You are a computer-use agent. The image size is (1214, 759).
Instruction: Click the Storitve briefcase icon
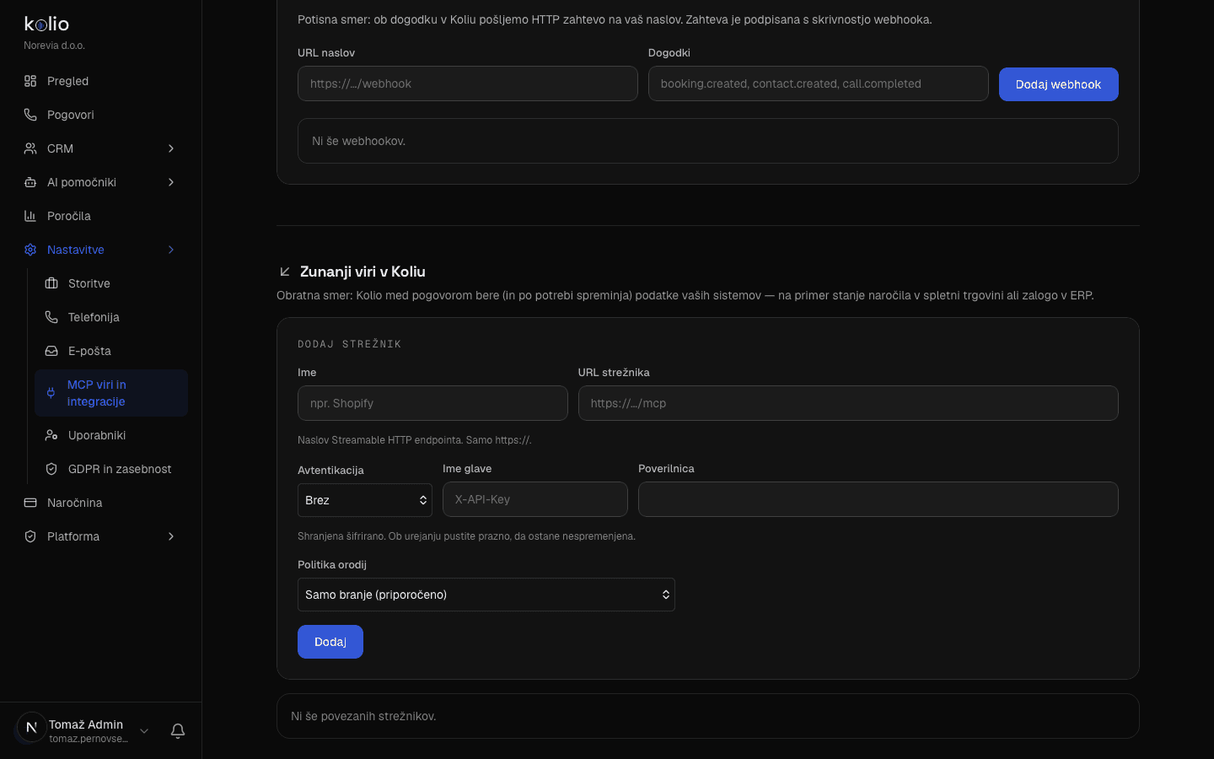[51, 283]
